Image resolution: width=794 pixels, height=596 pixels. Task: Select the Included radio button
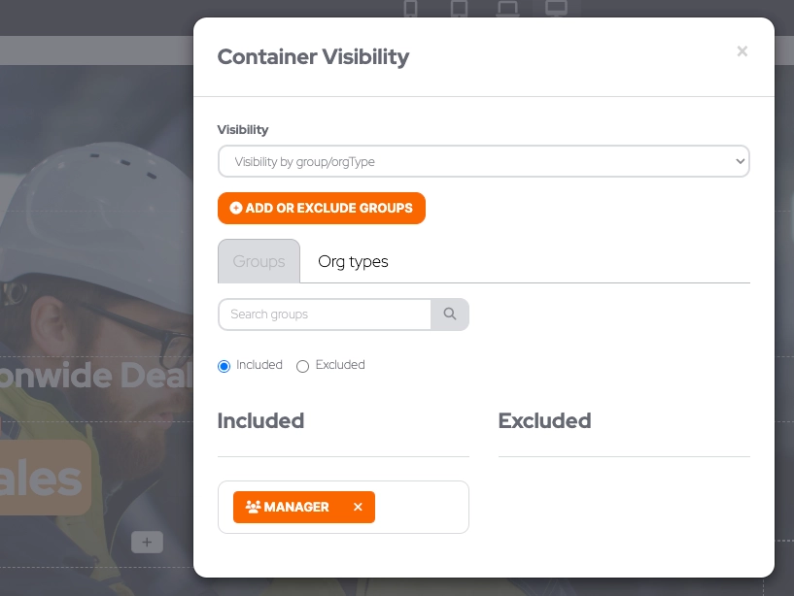(x=224, y=366)
